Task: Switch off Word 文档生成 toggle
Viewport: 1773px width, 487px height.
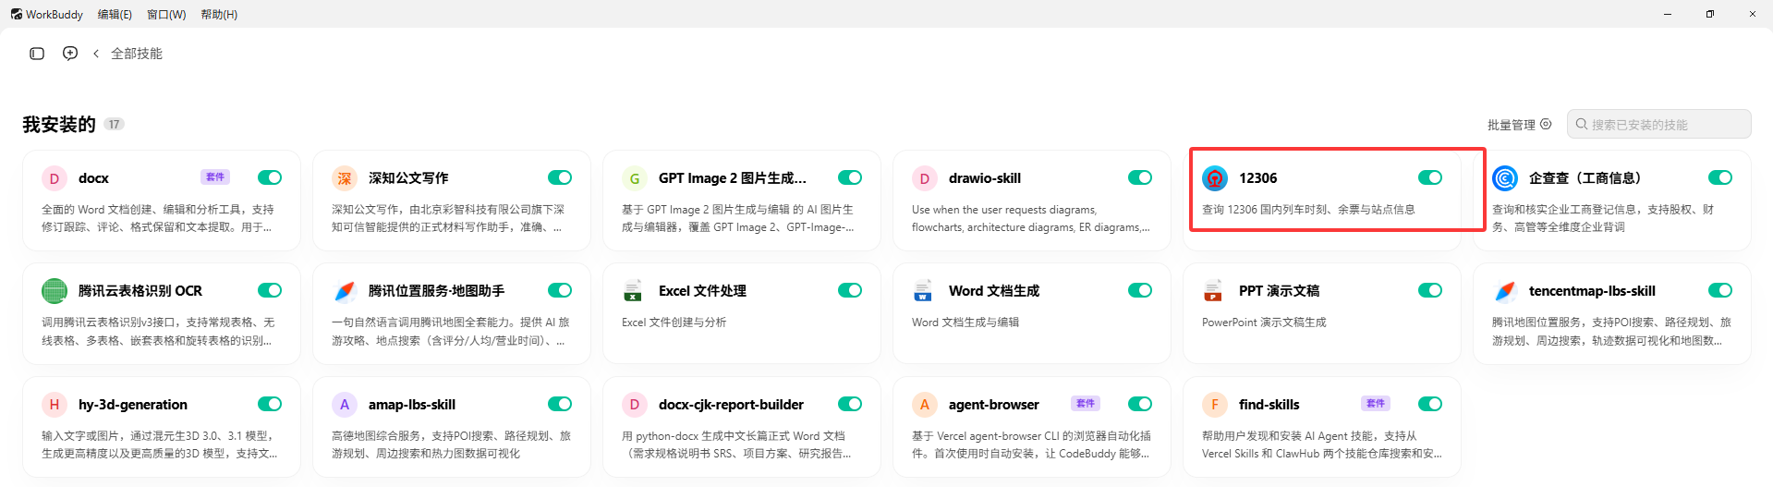Action: (x=1140, y=290)
